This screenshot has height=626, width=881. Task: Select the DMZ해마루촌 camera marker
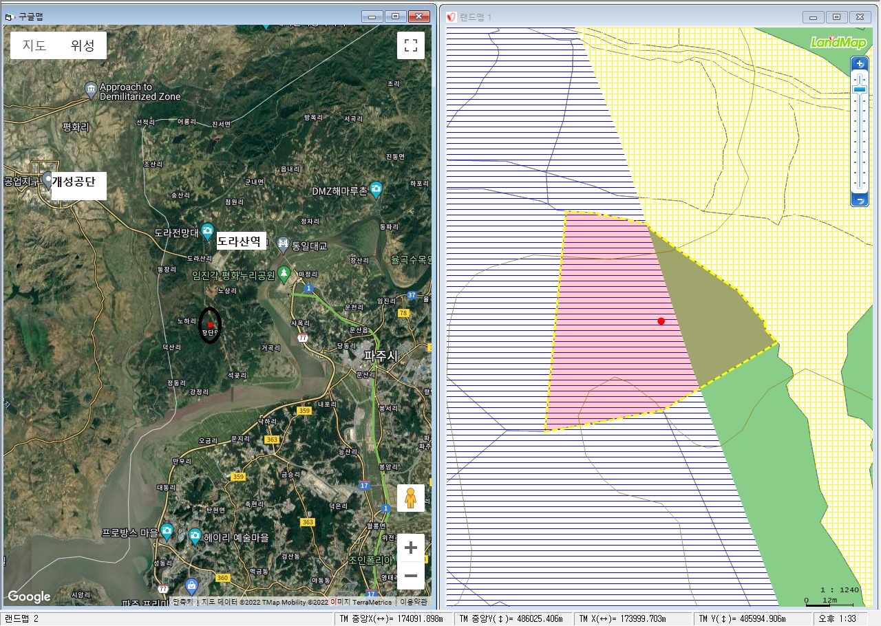point(376,188)
